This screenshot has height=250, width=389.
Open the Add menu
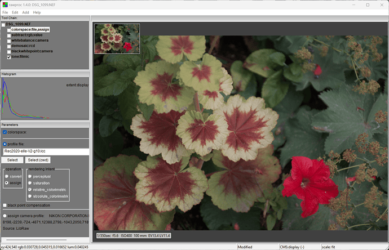(25, 12)
